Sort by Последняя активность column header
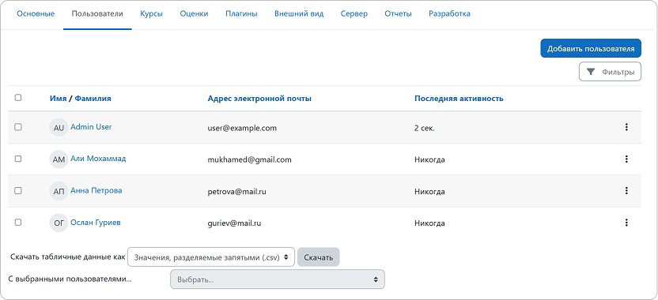 [459, 99]
